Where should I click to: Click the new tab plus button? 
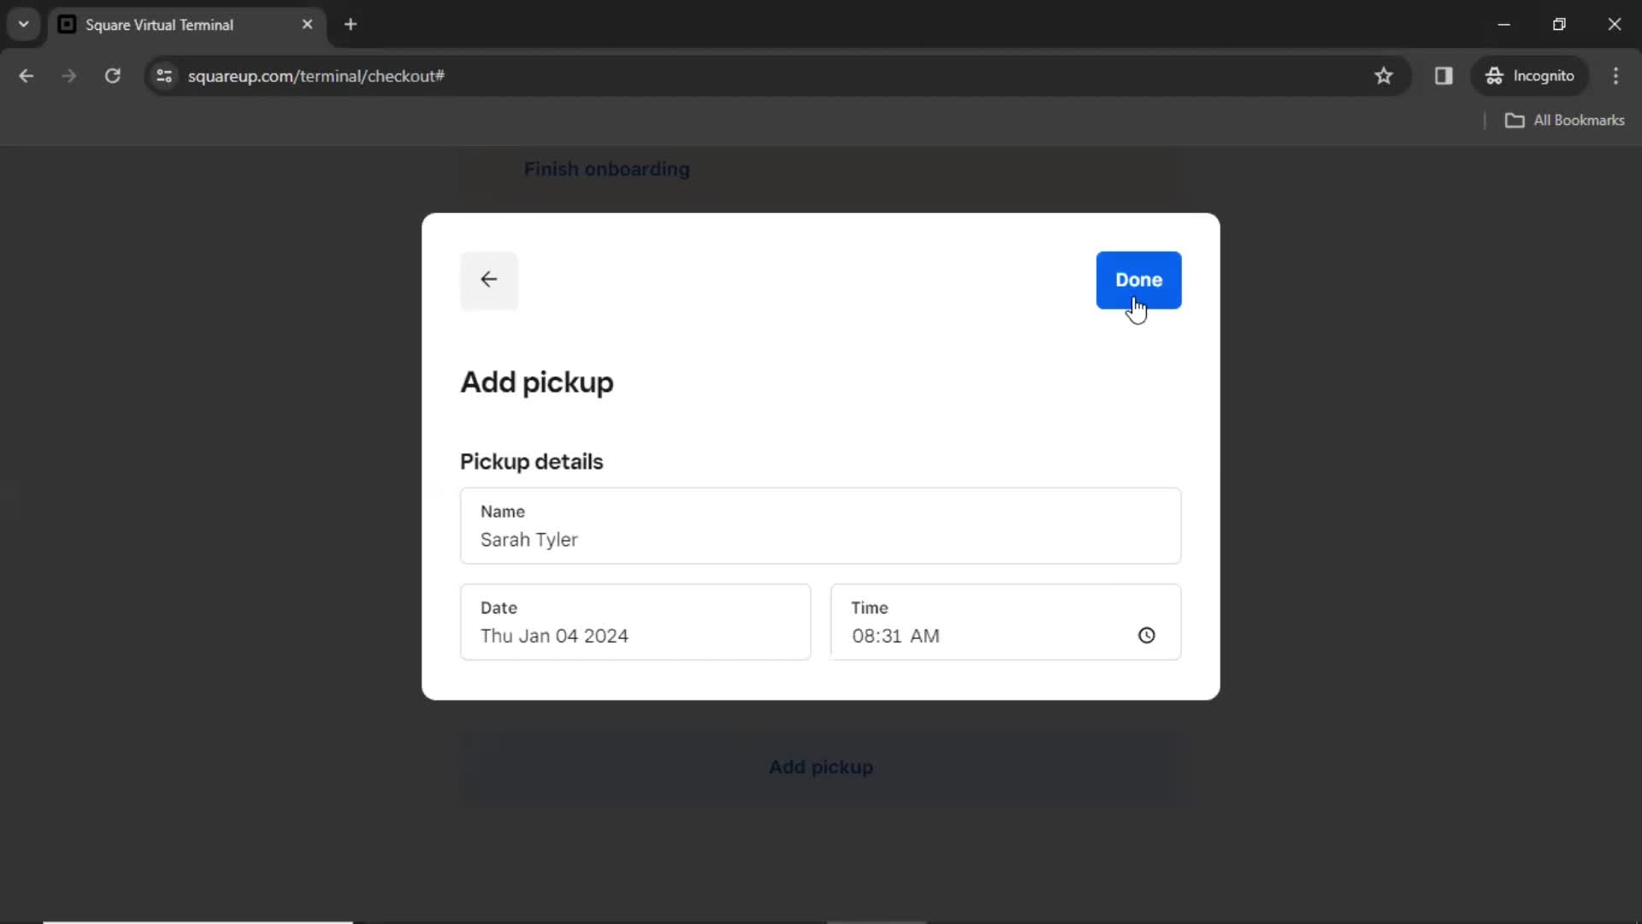(350, 25)
